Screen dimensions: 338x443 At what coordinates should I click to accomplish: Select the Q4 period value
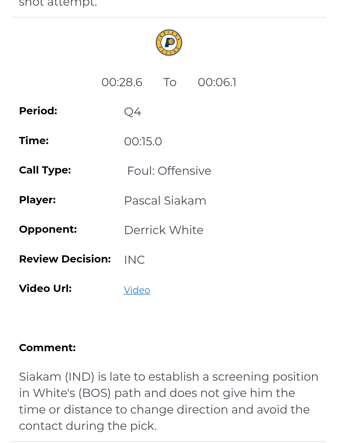[x=133, y=112]
